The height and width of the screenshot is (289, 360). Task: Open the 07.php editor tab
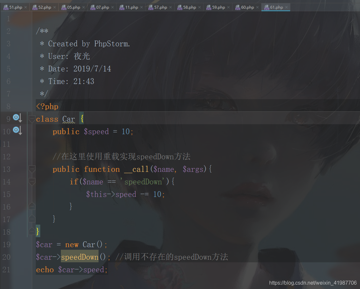pyautogui.click(x=102, y=7)
